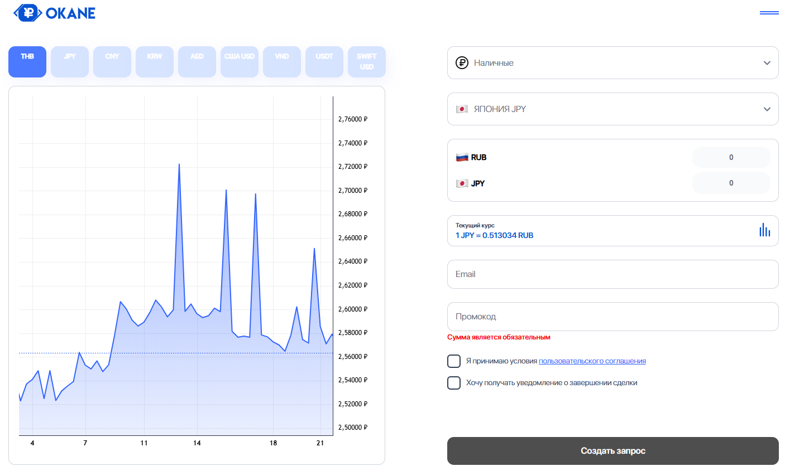Click the ruble icon in payment method field

462,63
